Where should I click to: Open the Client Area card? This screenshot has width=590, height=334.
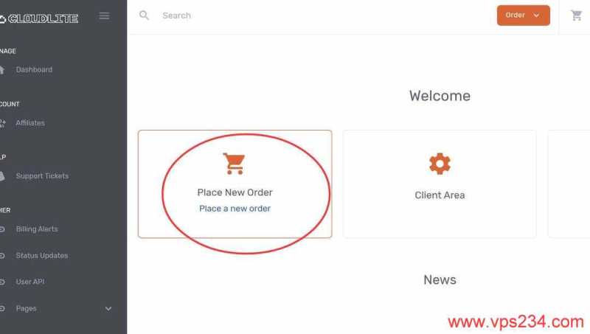440,184
